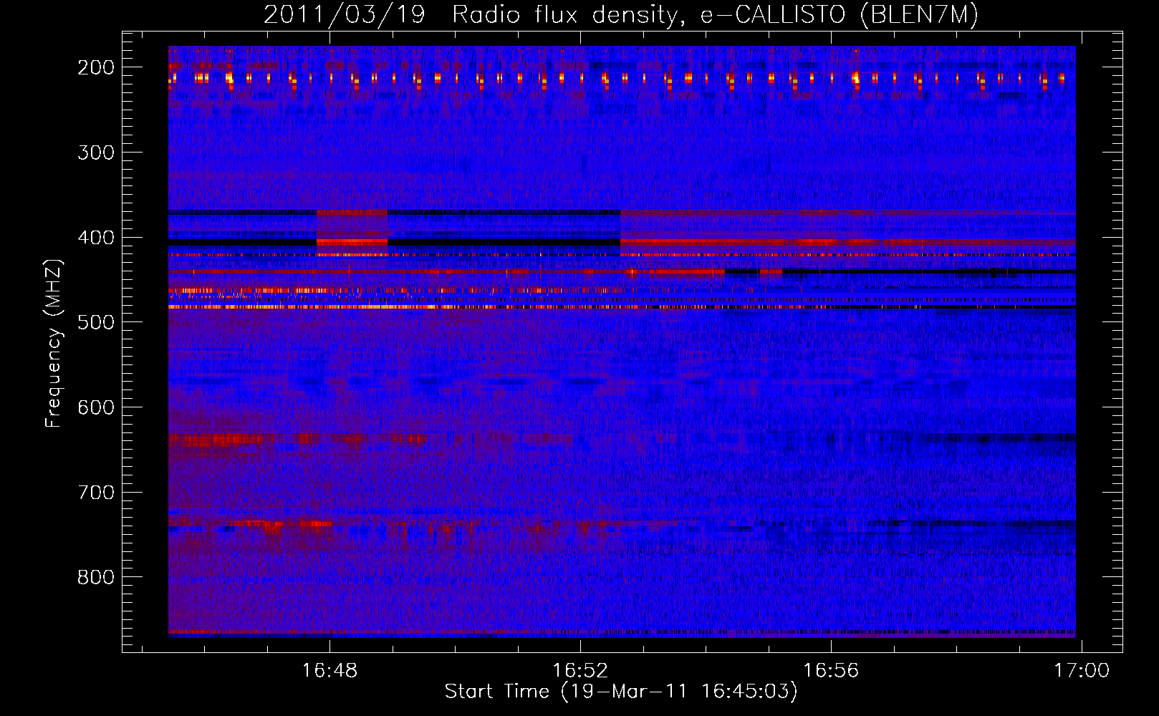Click the 17:00 time tick label
Image resolution: width=1159 pixels, height=716 pixels.
[1081, 670]
